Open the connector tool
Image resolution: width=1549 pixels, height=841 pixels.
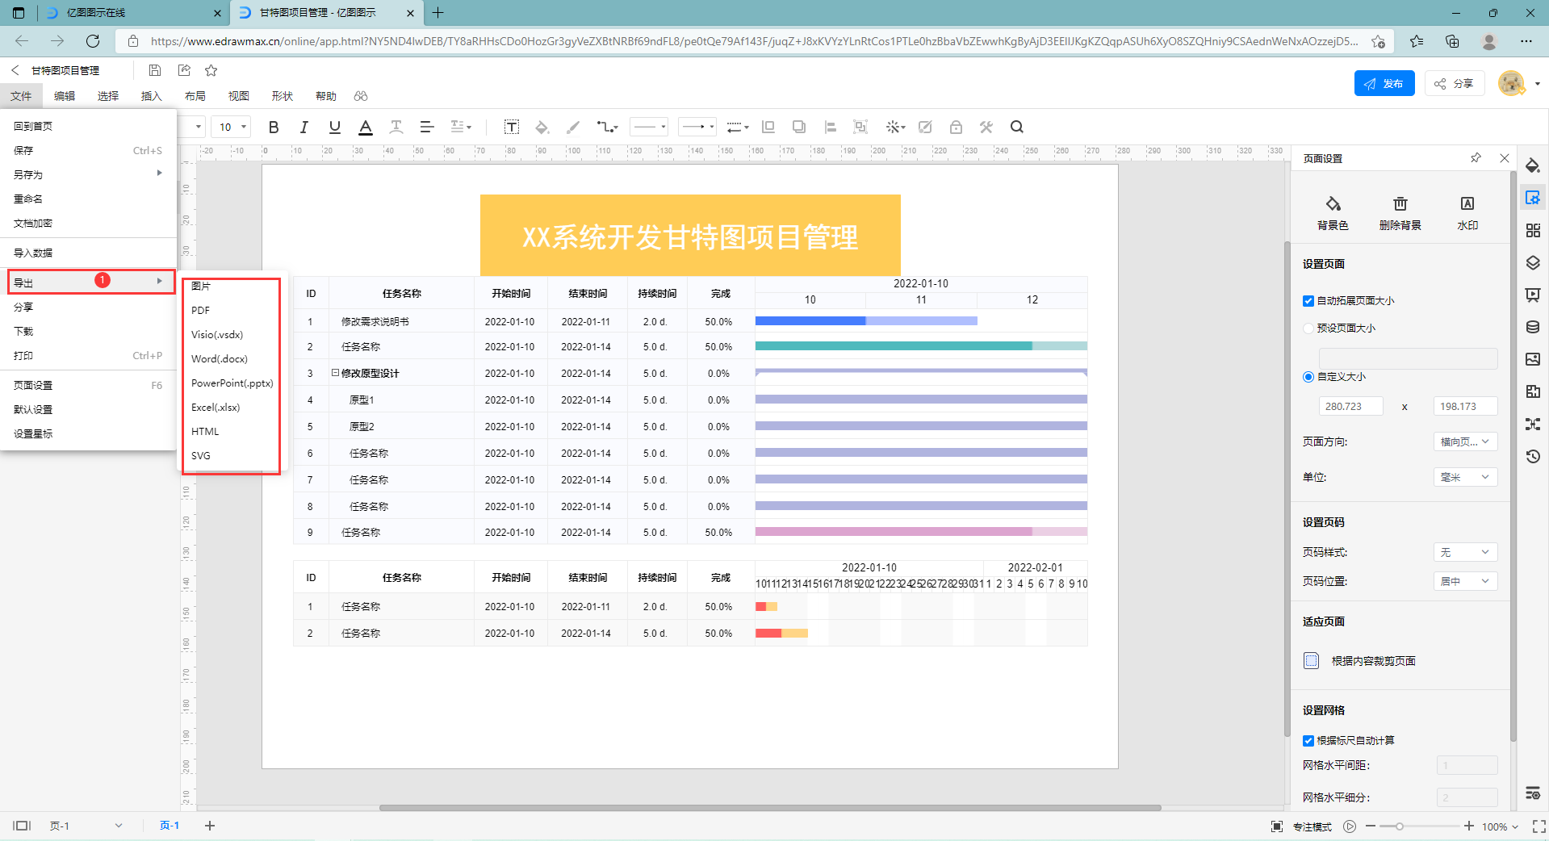coord(607,127)
